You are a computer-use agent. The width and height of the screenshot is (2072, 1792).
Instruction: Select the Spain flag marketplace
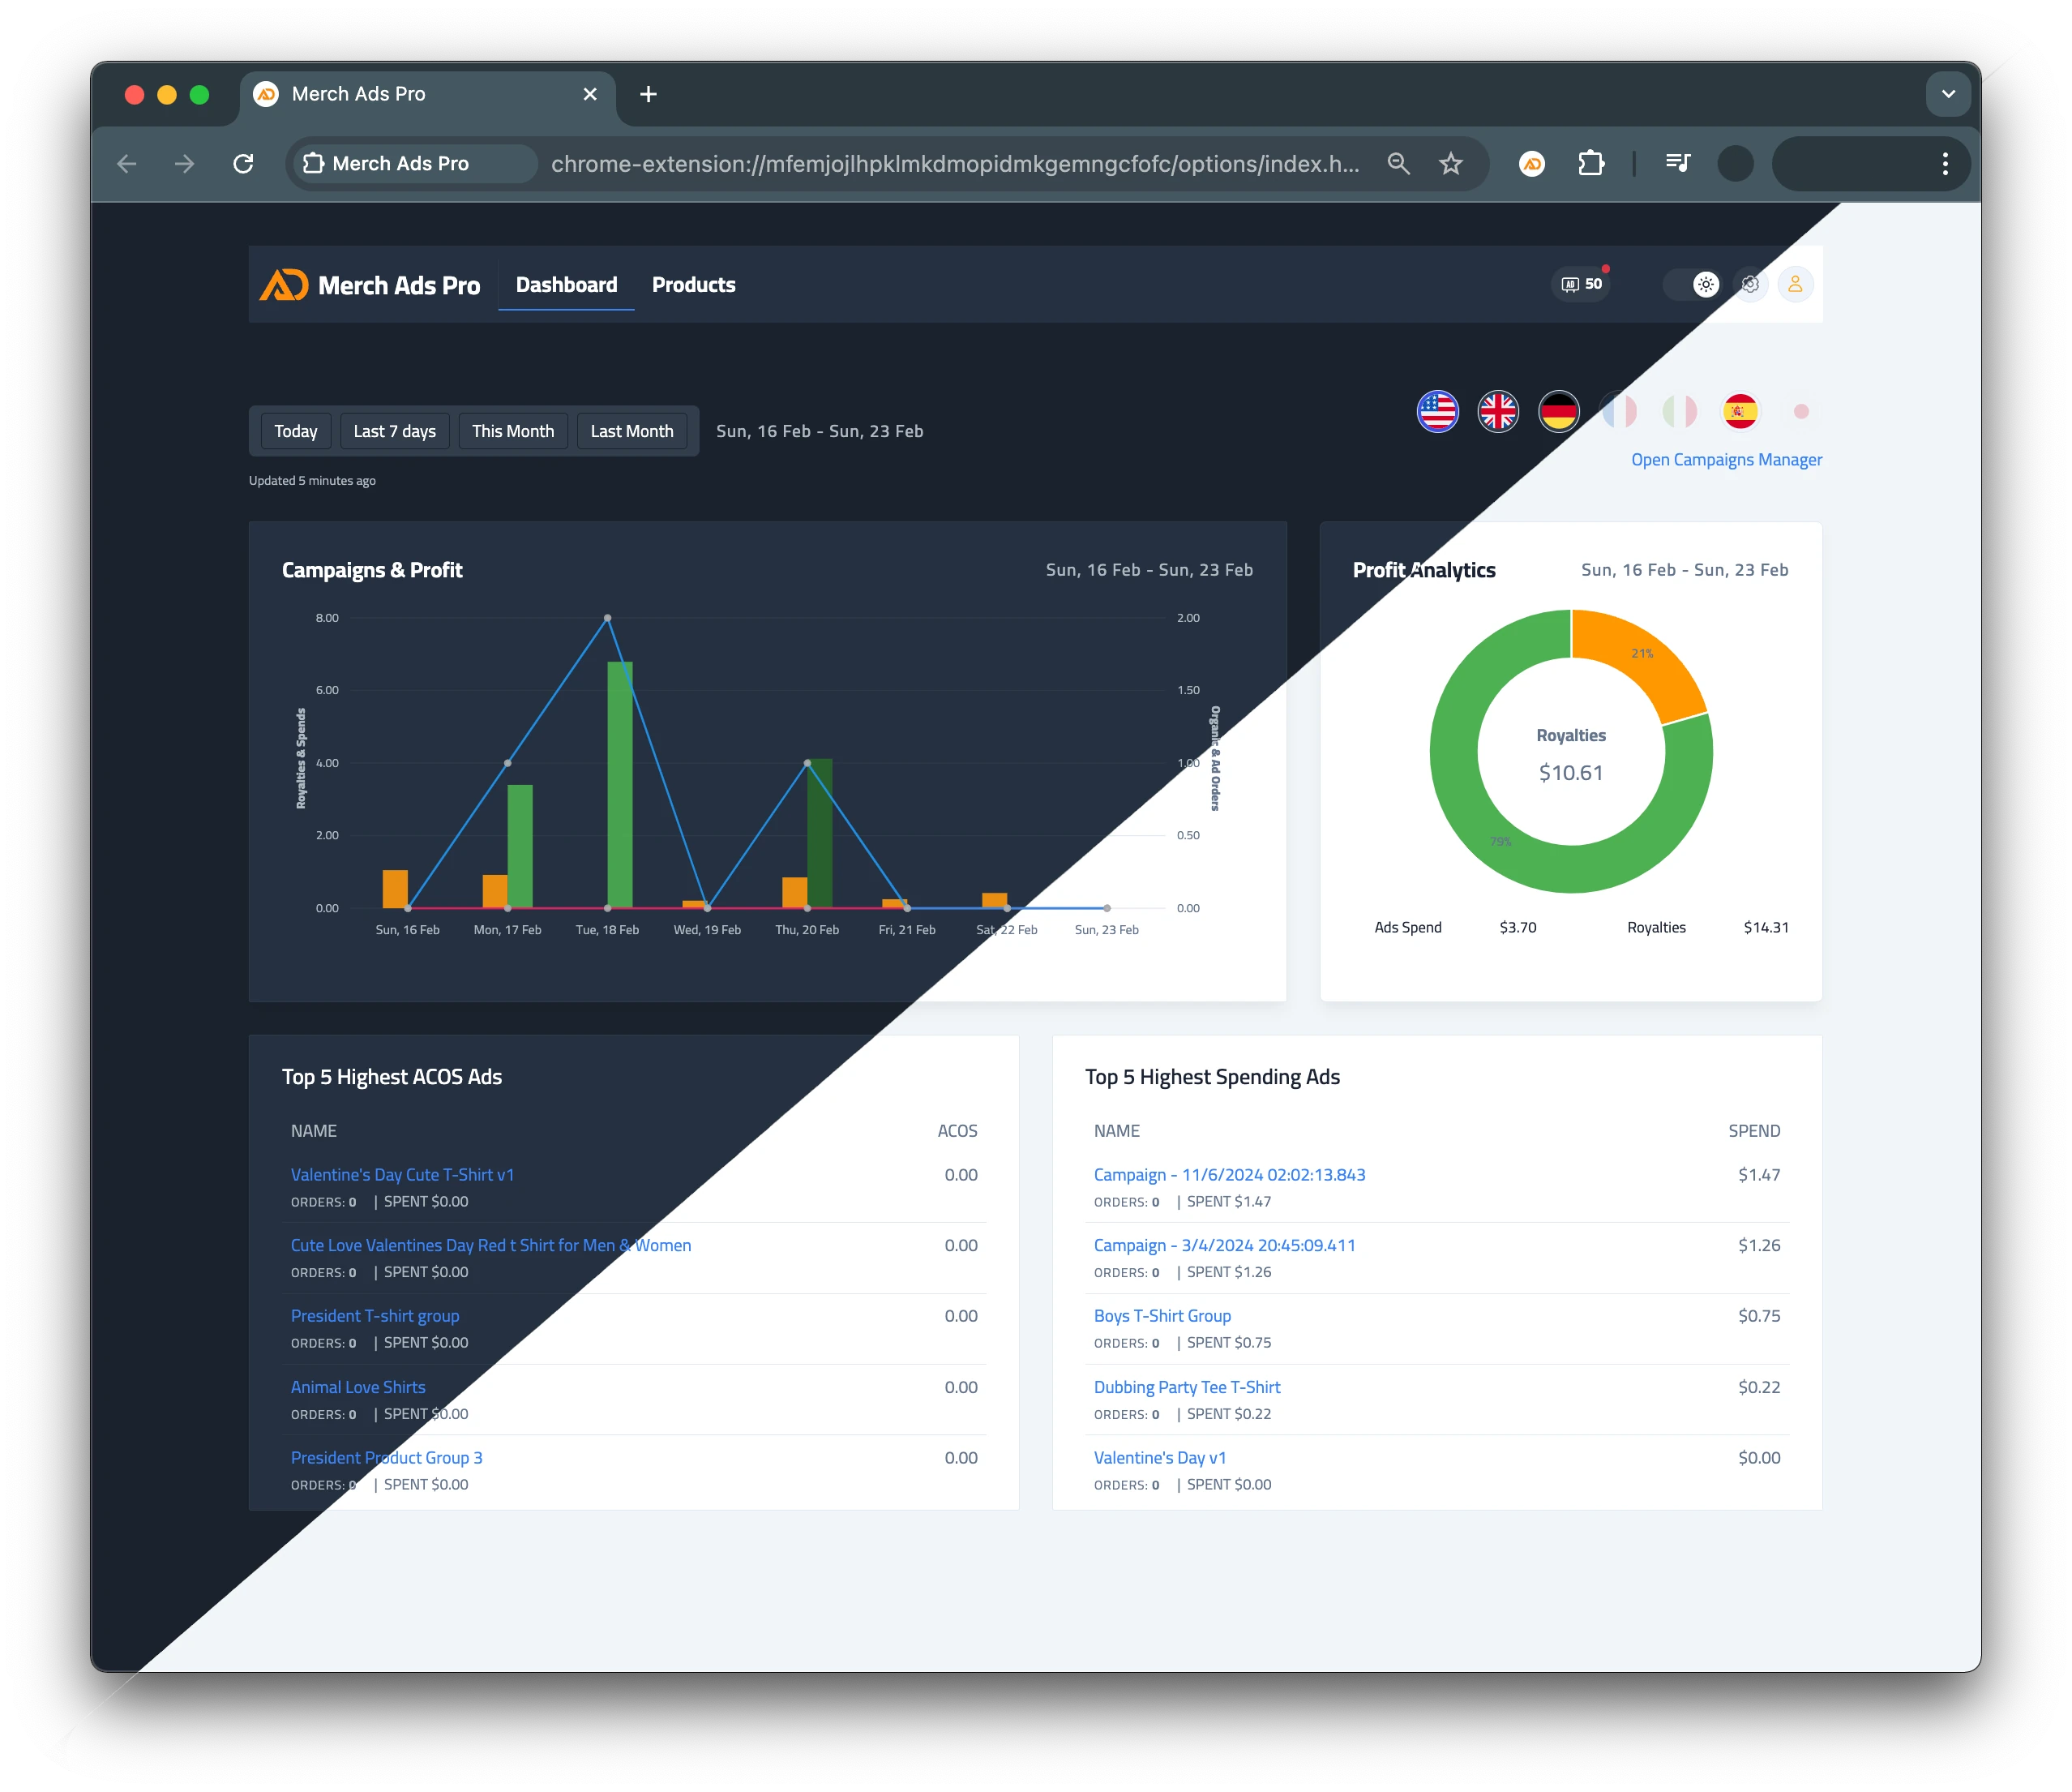click(x=1740, y=411)
